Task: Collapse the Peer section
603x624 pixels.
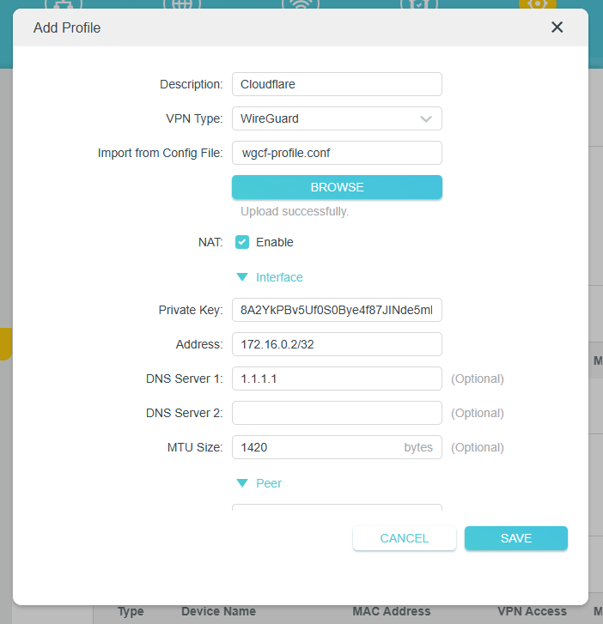Action: [259, 483]
